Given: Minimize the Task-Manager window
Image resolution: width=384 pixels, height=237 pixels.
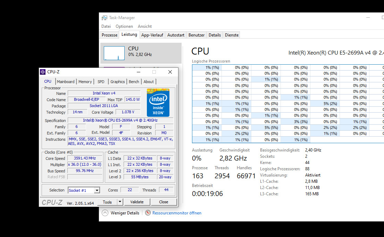Looking at the screenshot, I should pos(368,18).
